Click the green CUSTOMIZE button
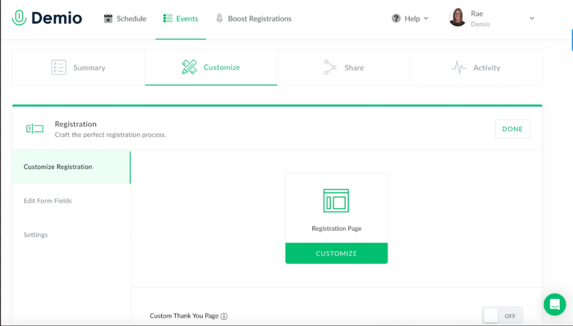 (x=336, y=253)
